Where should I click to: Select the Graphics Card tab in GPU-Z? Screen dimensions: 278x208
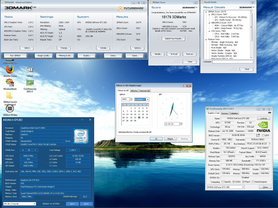coord(213,113)
